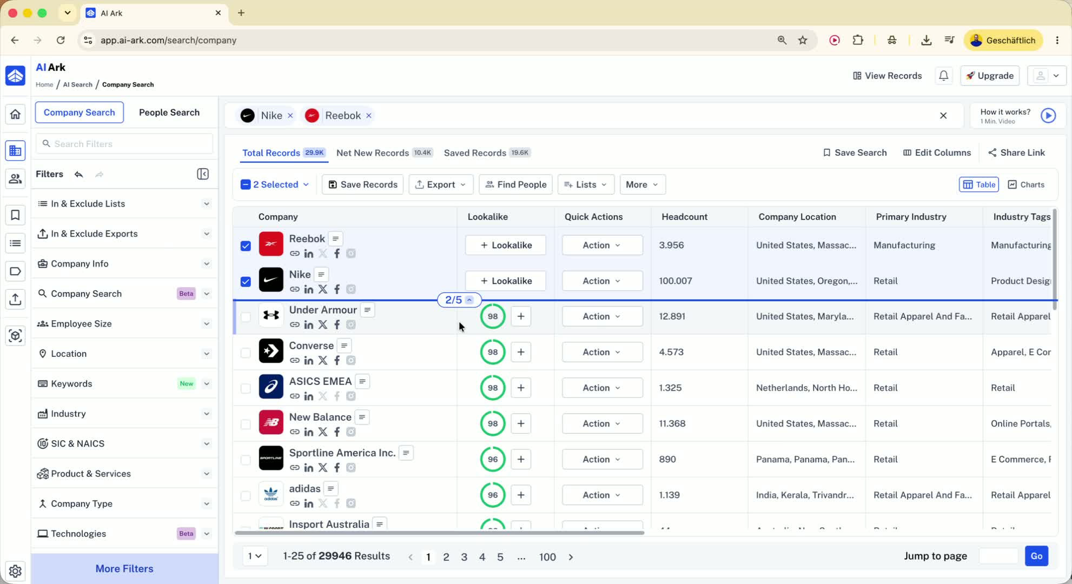The height and width of the screenshot is (584, 1072).
Task: Remove the Nike search chip
Action: point(290,116)
